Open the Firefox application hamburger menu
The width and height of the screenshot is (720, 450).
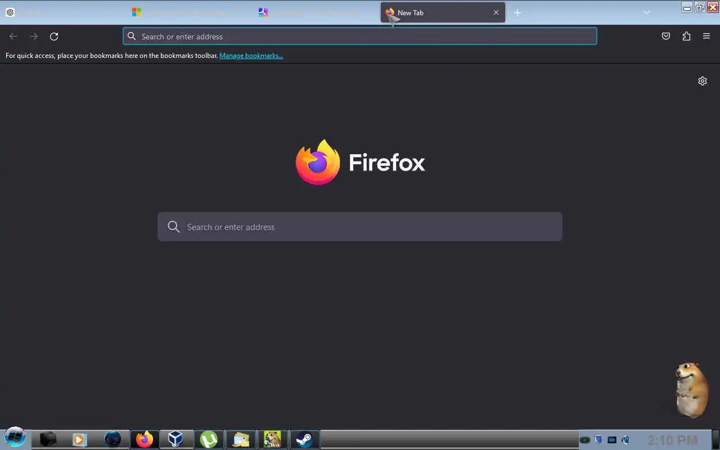point(706,37)
